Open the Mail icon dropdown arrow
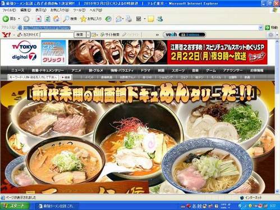Screen dimensions: 280x210 tap(123, 19)
